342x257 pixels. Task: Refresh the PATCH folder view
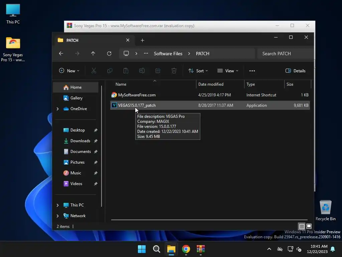tap(109, 54)
